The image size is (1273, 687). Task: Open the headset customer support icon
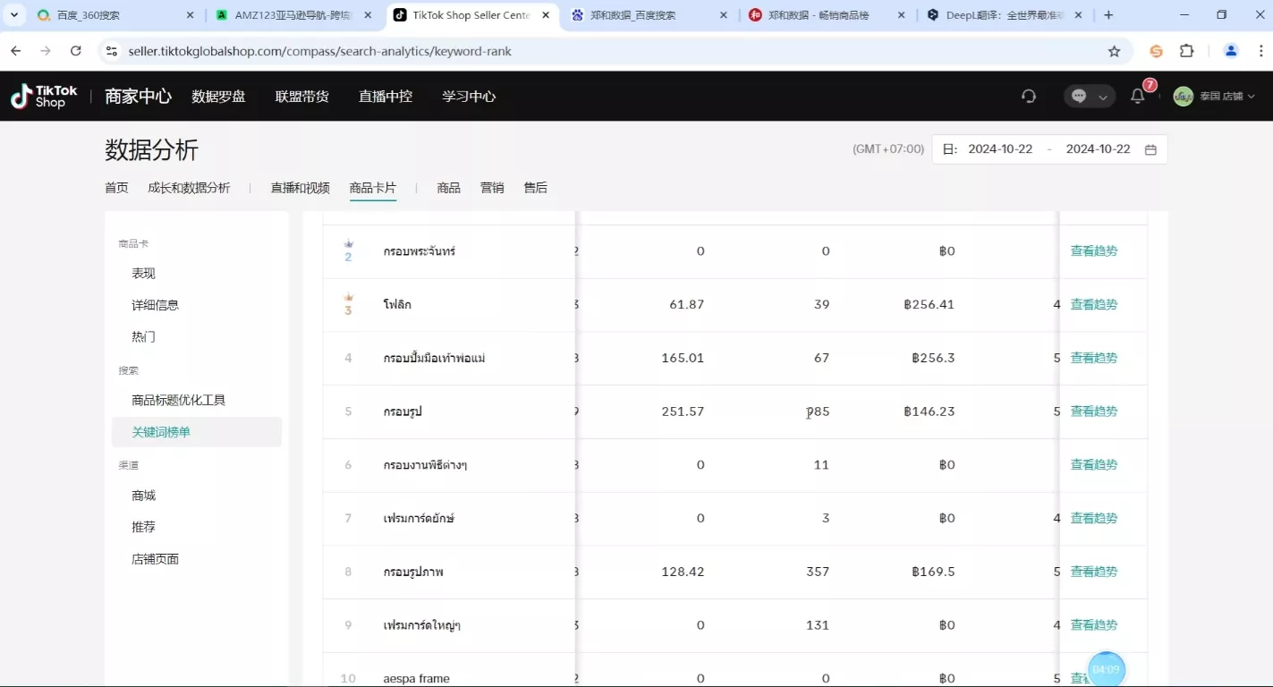point(1028,96)
